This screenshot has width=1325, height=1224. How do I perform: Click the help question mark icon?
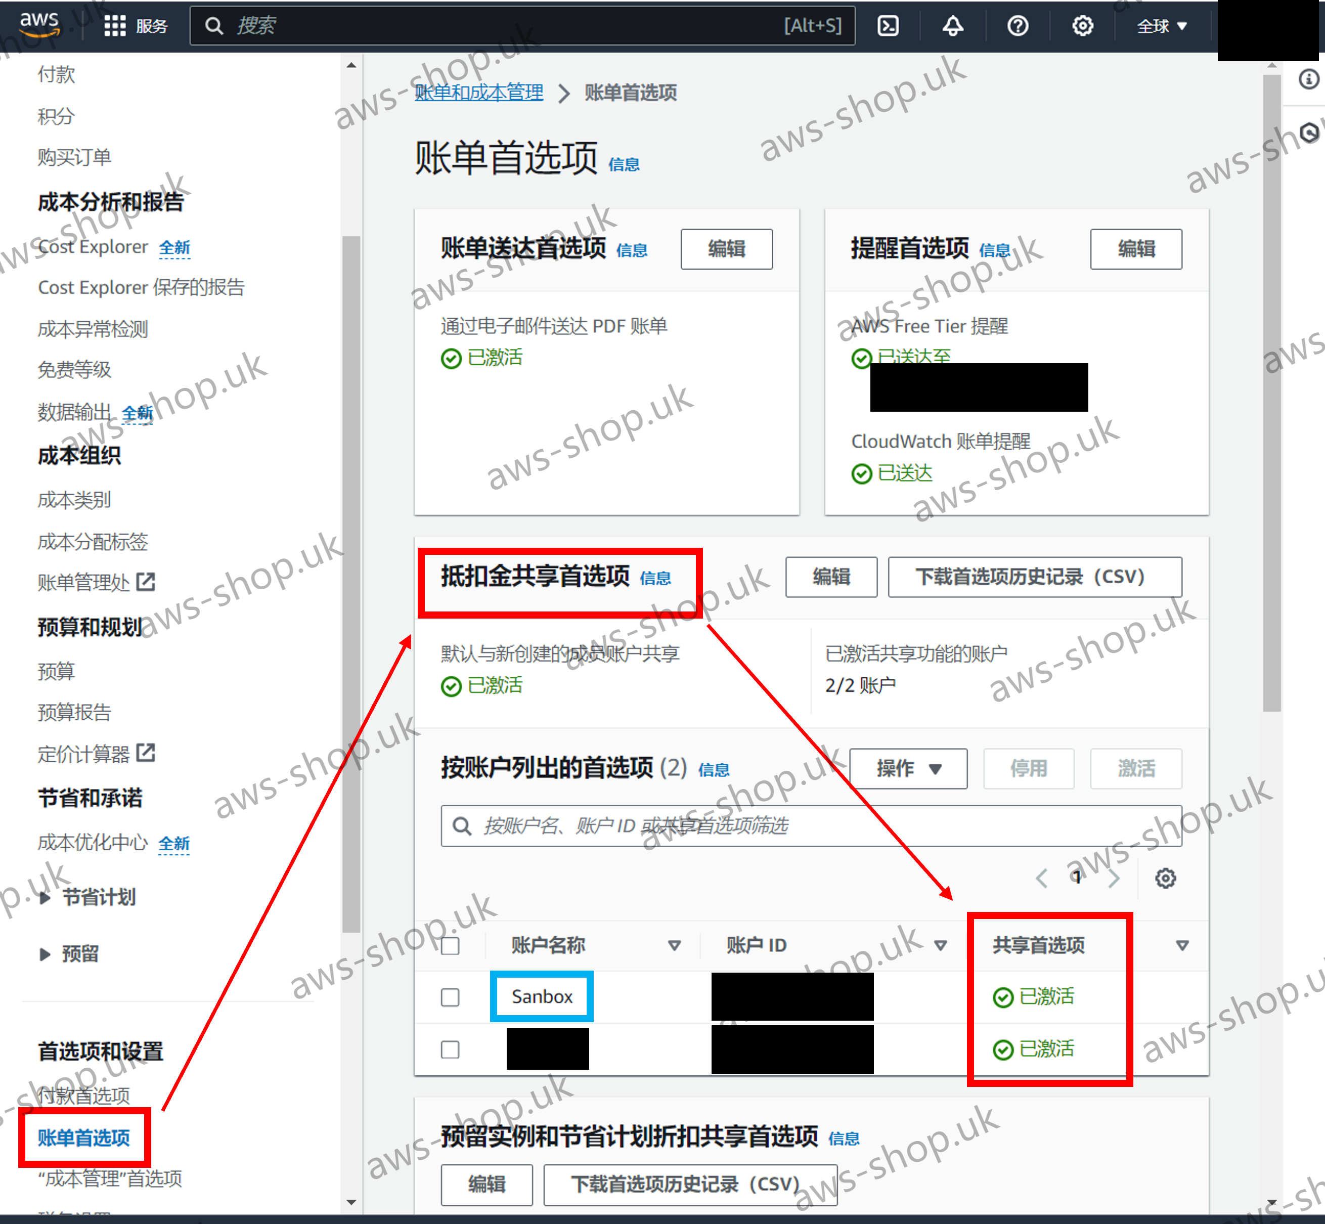pos(1017,26)
